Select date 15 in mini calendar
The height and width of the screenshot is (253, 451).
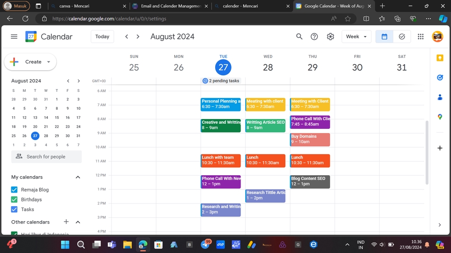coord(57,118)
